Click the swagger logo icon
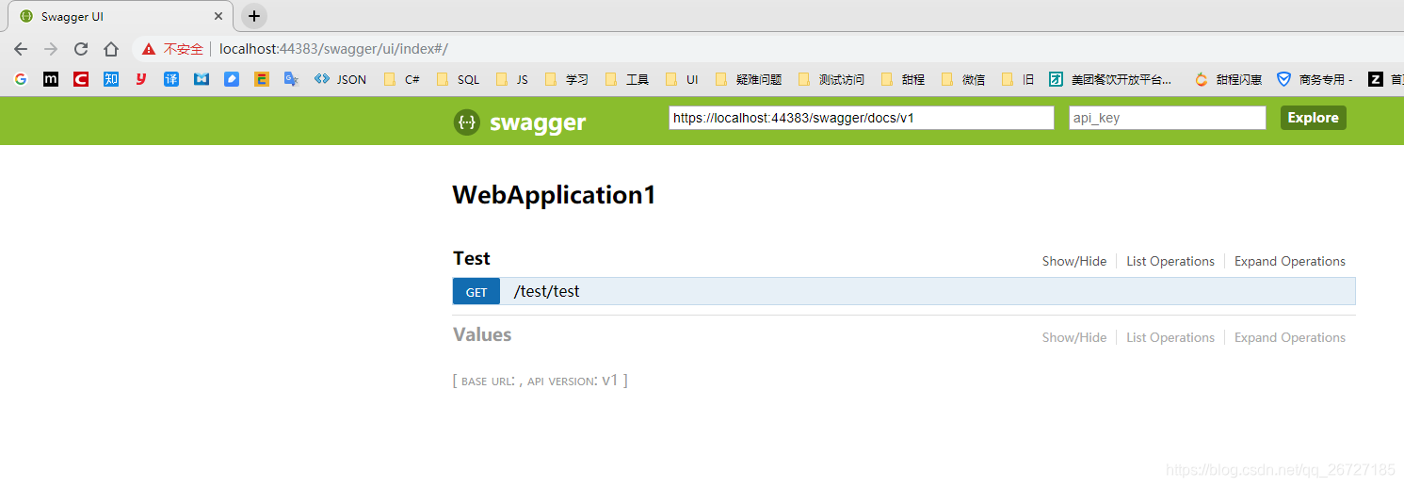 (x=466, y=122)
